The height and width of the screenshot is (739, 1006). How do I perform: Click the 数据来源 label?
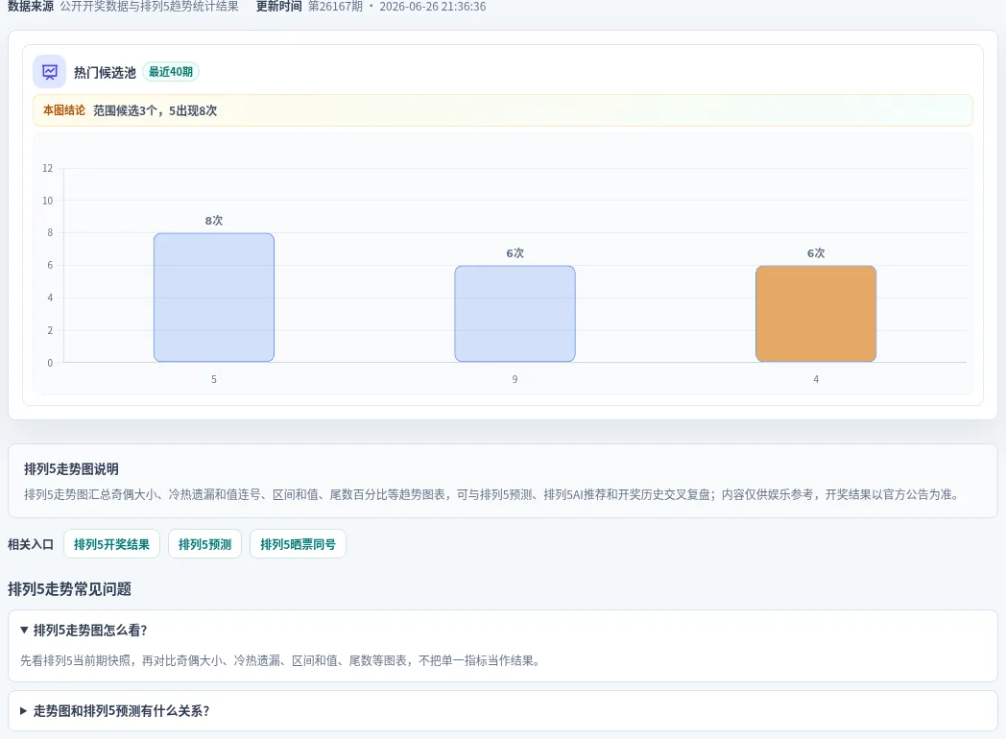[30, 7]
